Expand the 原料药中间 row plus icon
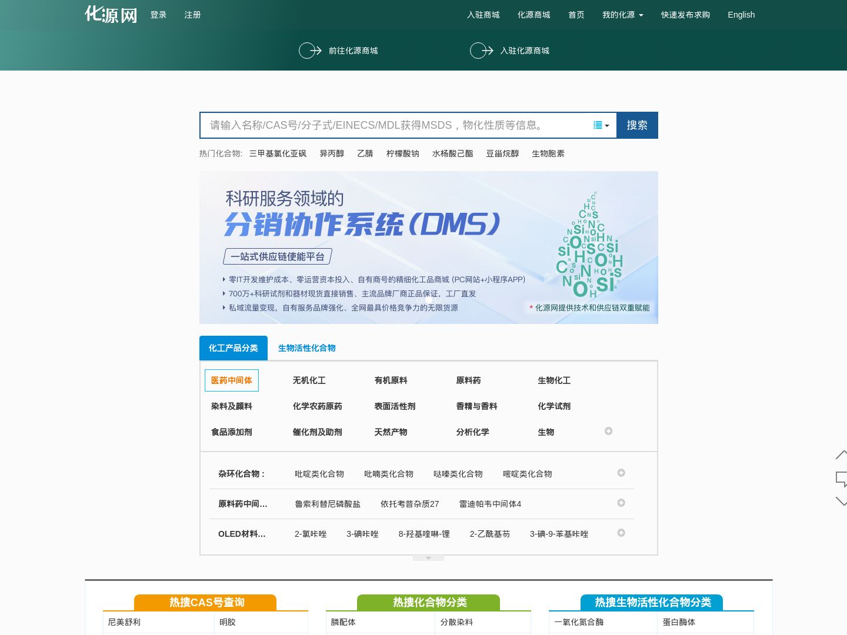This screenshot has width=847, height=635. (621, 503)
